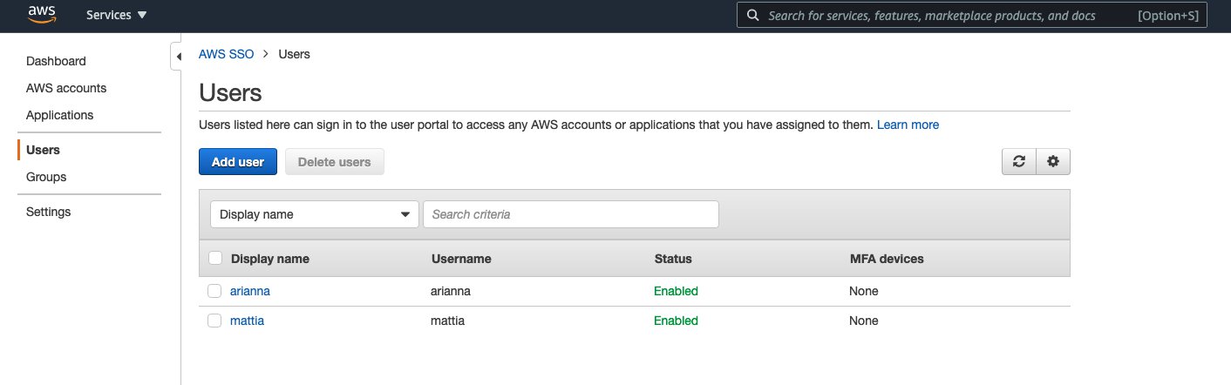The width and height of the screenshot is (1231, 385).
Task: Click the Add user button
Action: [x=238, y=162]
